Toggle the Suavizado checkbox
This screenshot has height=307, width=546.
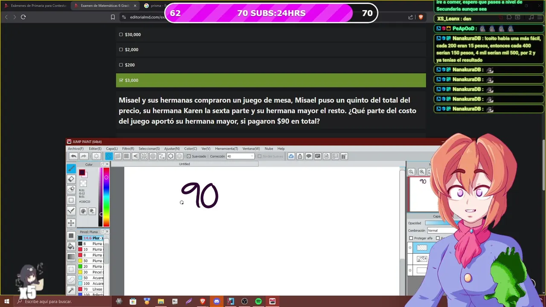pos(189,156)
